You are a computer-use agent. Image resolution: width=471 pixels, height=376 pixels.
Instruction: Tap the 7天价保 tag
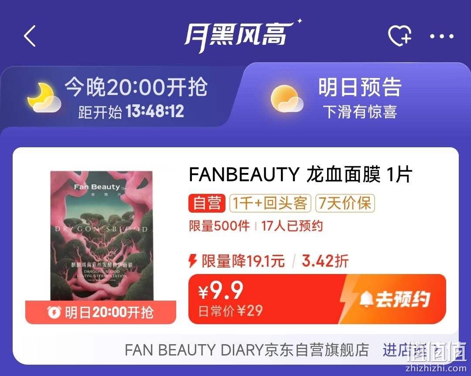click(x=345, y=203)
